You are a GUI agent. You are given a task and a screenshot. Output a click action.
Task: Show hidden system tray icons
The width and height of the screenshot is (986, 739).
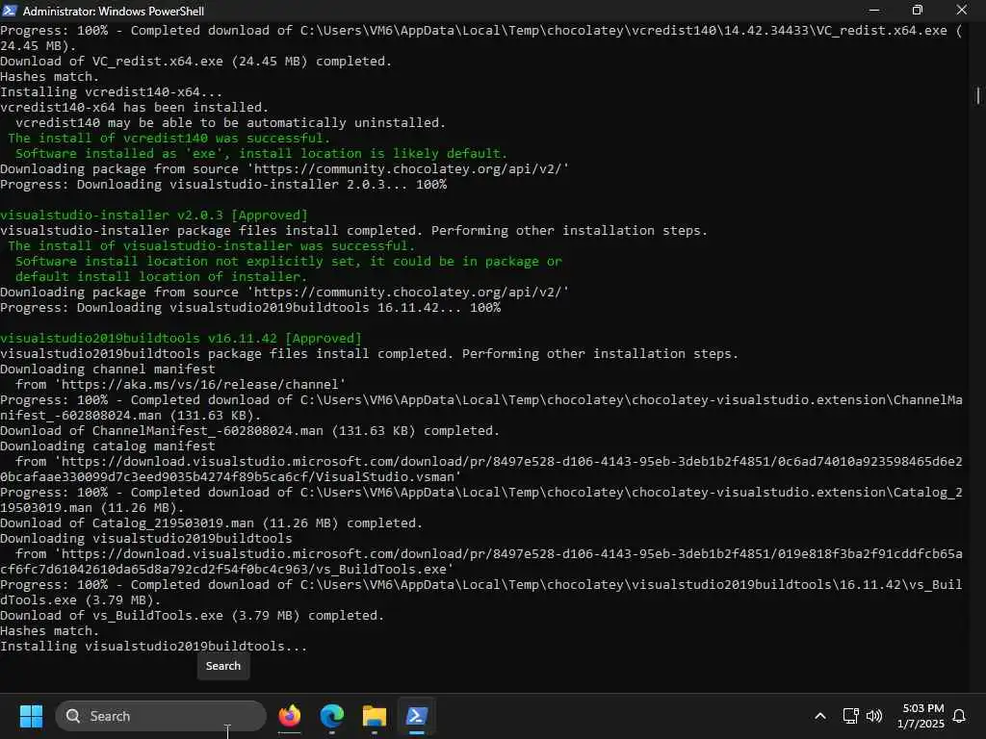click(820, 716)
